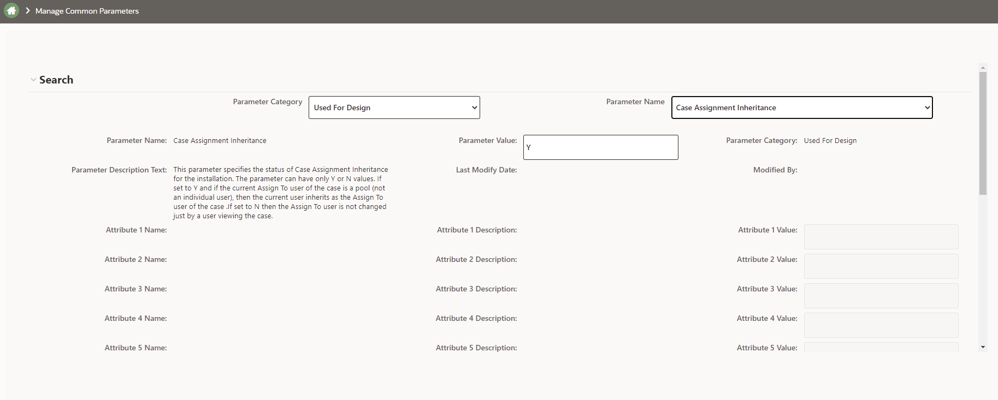Click the scrollbar down arrow
Image resolution: width=998 pixels, height=400 pixels.
pos(983,347)
